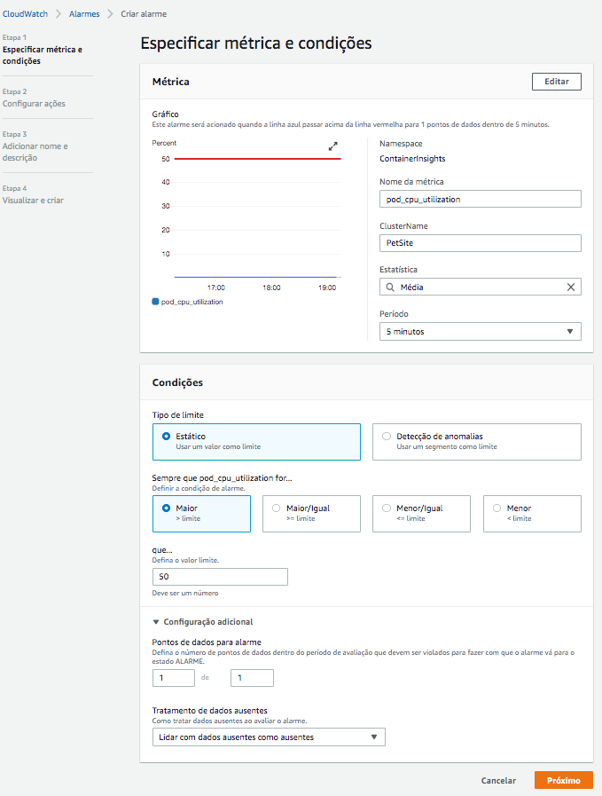Select the Estático threshold type
602x796 pixels.
coord(256,442)
